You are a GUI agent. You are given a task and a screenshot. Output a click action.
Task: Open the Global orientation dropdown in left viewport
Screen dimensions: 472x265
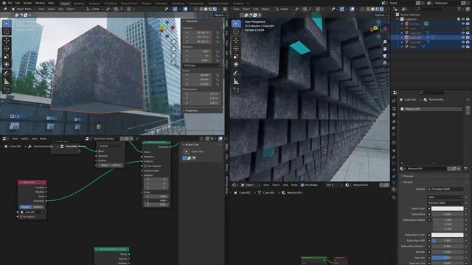tap(95, 9)
